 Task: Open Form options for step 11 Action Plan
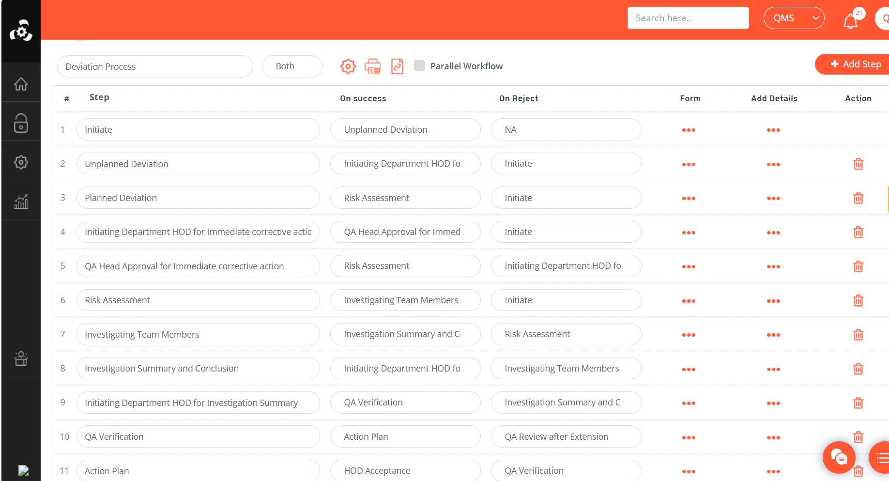[x=689, y=471]
